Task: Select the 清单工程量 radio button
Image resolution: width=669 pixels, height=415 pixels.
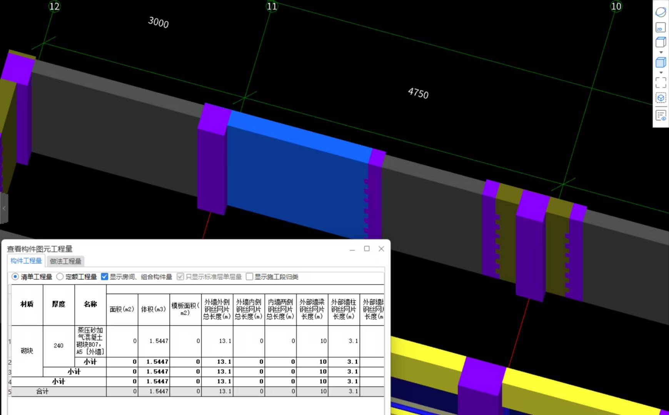Action: click(x=15, y=277)
